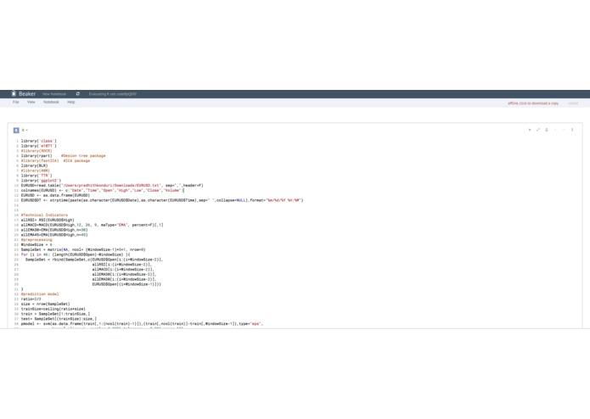Screen dimensions: 590x419
Task: Click the EURUSD=read.table line
Action: pyautogui.click(x=112, y=185)
